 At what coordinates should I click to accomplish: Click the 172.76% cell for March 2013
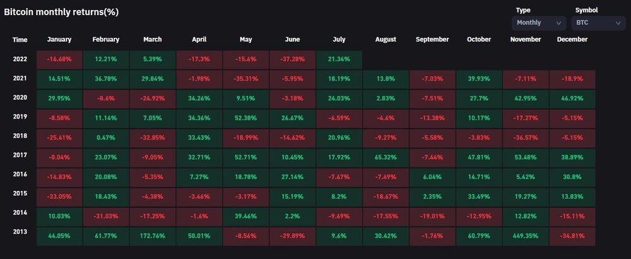(153, 236)
